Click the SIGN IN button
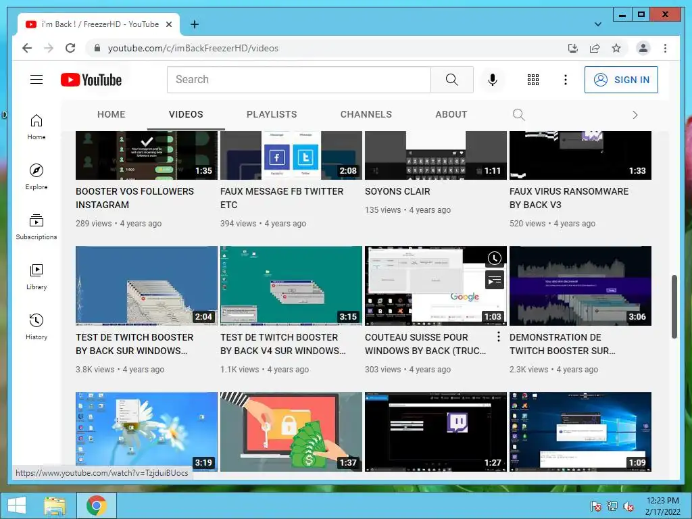The width and height of the screenshot is (692, 519). pyautogui.click(x=621, y=80)
